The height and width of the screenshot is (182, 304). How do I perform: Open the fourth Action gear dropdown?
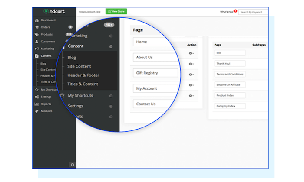[x=192, y=85]
